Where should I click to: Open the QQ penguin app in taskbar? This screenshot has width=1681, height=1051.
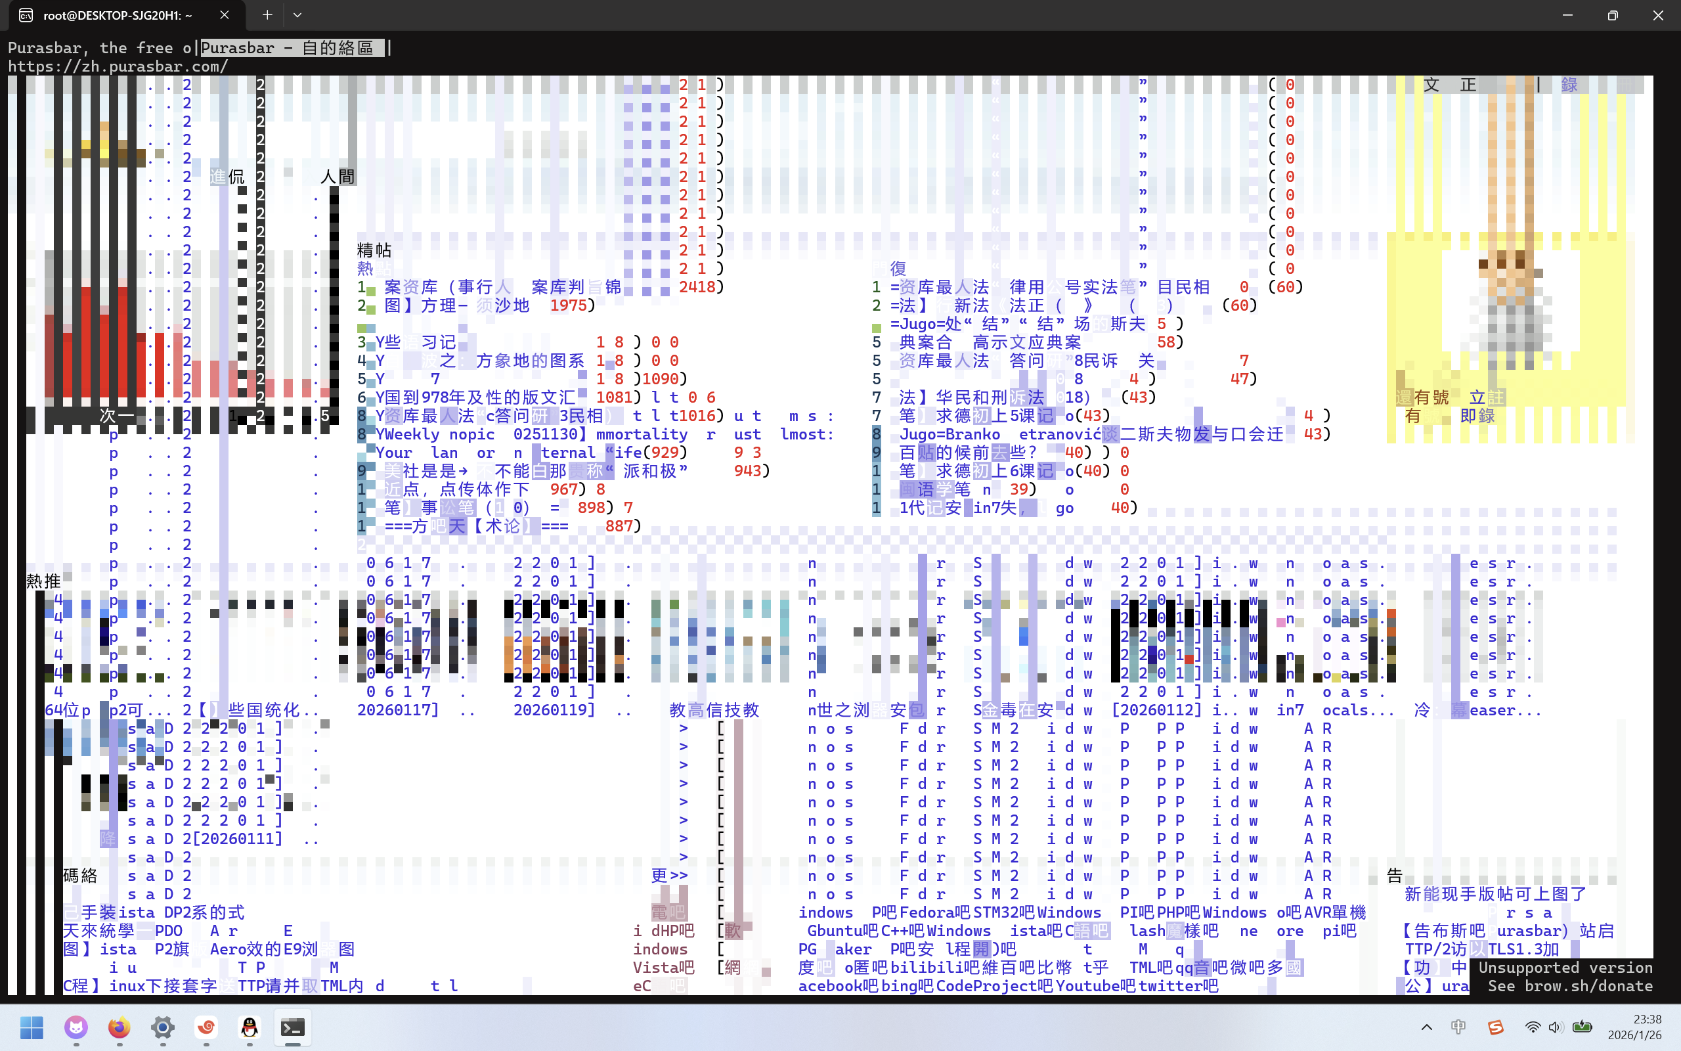(250, 1027)
